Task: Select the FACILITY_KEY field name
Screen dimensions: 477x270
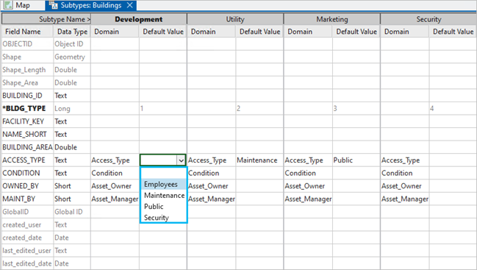Action: point(27,121)
